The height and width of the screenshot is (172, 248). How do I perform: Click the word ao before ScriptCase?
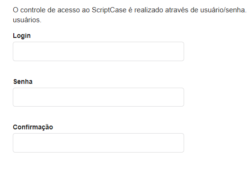[x=86, y=10]
